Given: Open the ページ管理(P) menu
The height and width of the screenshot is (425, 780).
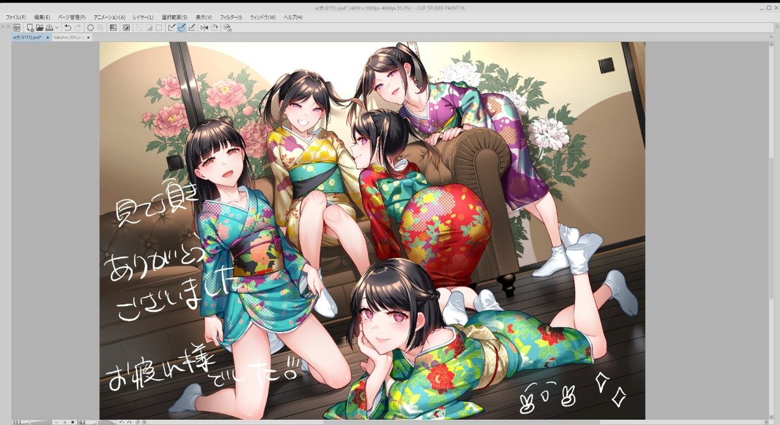Looking at the screenshot, I should 71,17.
